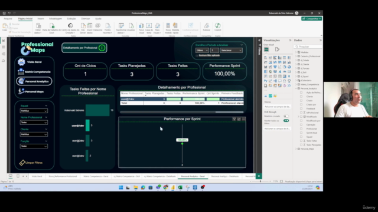
Task: Check the Cliente field checkbox
Action: pos(301,97)
